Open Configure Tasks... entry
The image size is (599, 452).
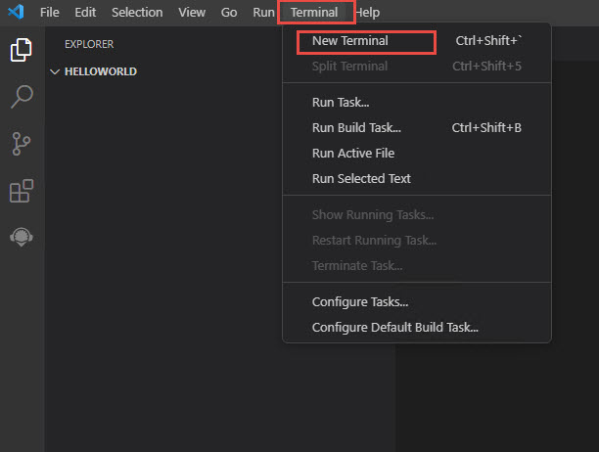[x=417, y=302]
